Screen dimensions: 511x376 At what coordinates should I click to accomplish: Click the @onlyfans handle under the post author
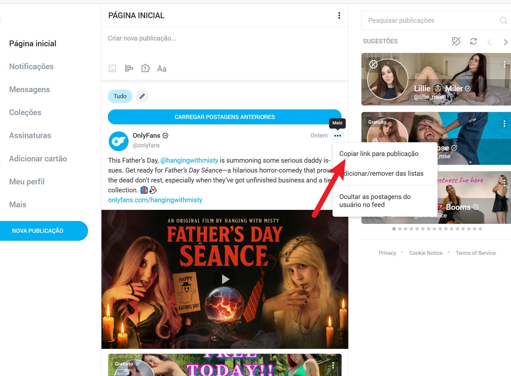[146, 145]
